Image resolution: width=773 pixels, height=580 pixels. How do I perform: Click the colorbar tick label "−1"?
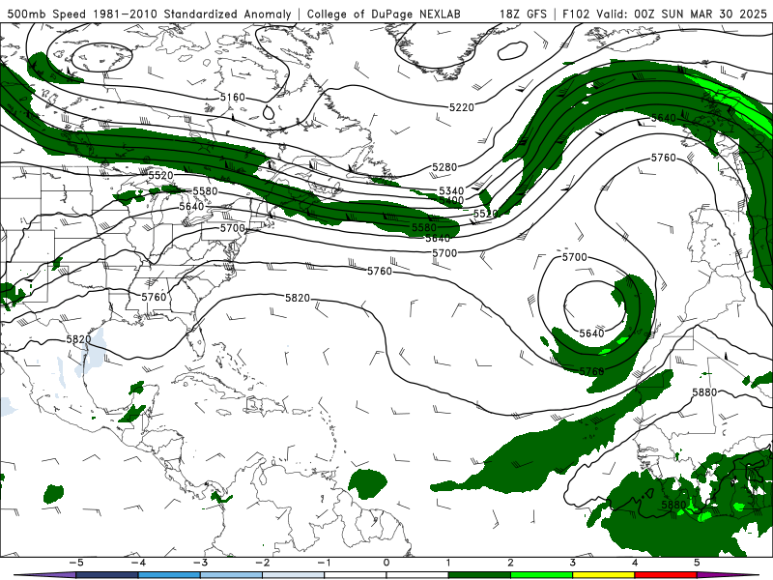(x=324, y=563)
